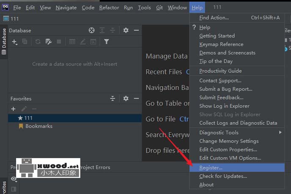Expand the Diagnostic Tools submenu

[237, 133]
